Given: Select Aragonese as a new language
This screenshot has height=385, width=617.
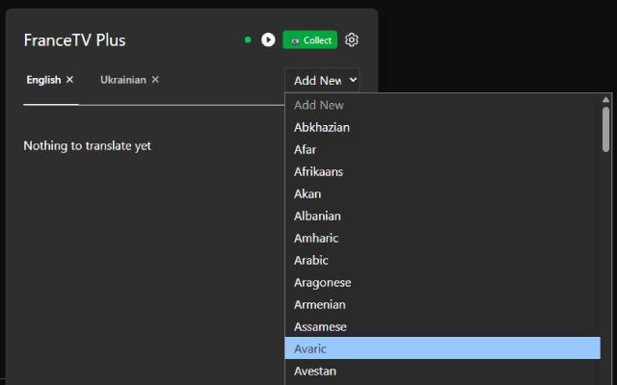Looking at the screenshot, I should coord(443,282).
